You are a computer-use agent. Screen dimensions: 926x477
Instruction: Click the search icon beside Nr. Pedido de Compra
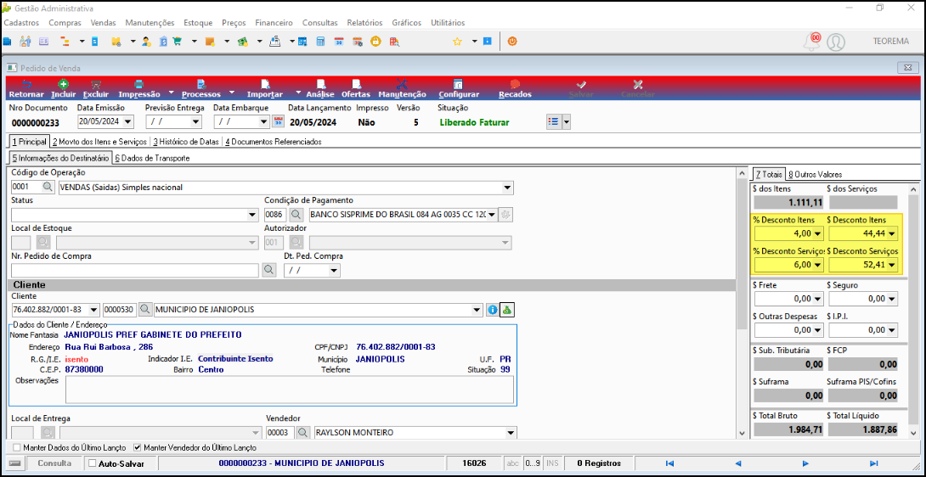[x=268, y=270]
